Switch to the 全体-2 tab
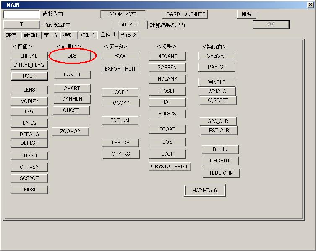 [128, 35]
